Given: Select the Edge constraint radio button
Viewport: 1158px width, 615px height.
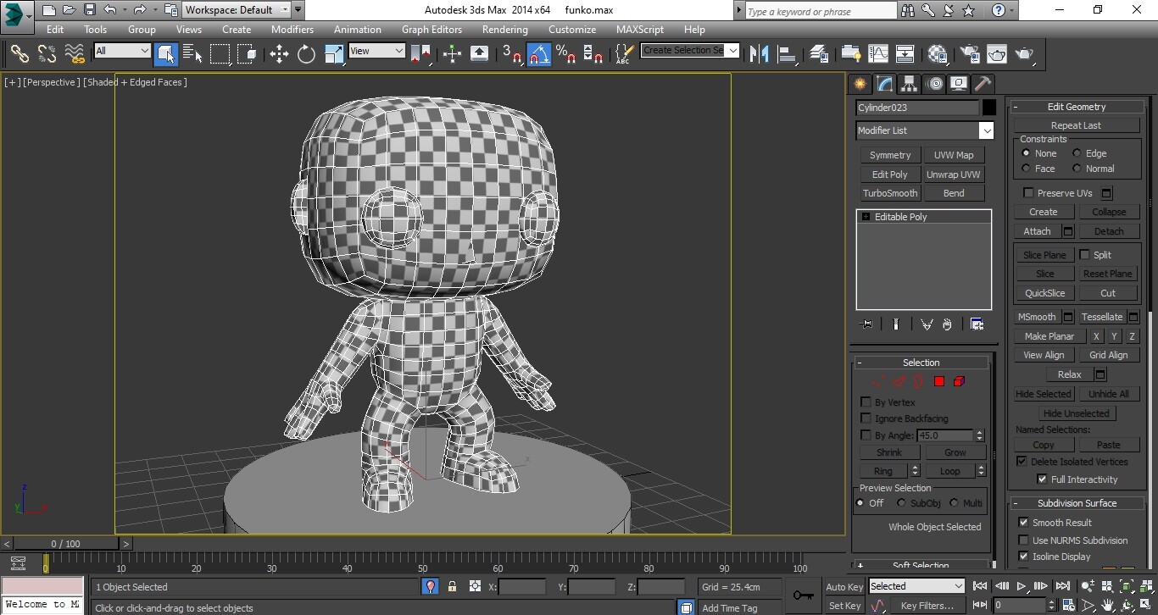Looking at the screenshot, I should [1076, 153].
